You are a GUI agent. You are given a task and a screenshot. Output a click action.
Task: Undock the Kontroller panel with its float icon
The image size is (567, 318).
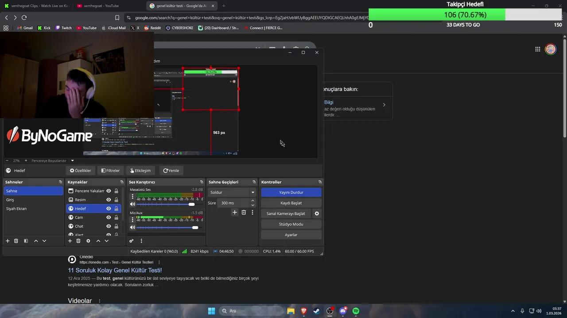click(320, 182)
